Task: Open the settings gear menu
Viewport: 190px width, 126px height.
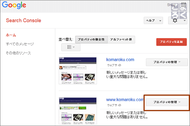Action: coord(178,20)
